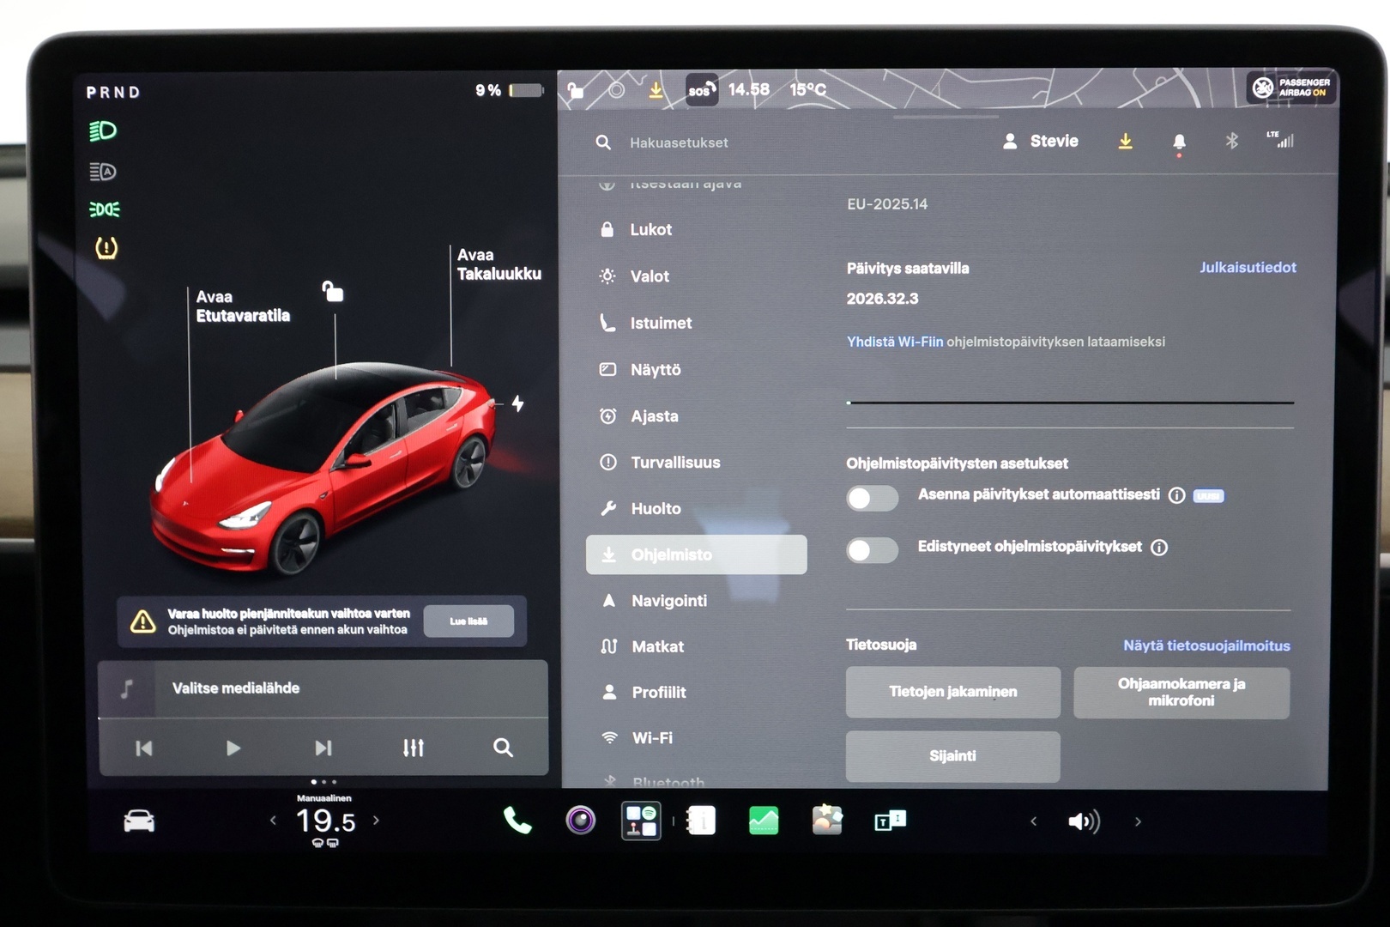This screenshot has width=1390, height=927.
Task: Tap the Sijainti privacy button
Action: [x=952, y=756]
